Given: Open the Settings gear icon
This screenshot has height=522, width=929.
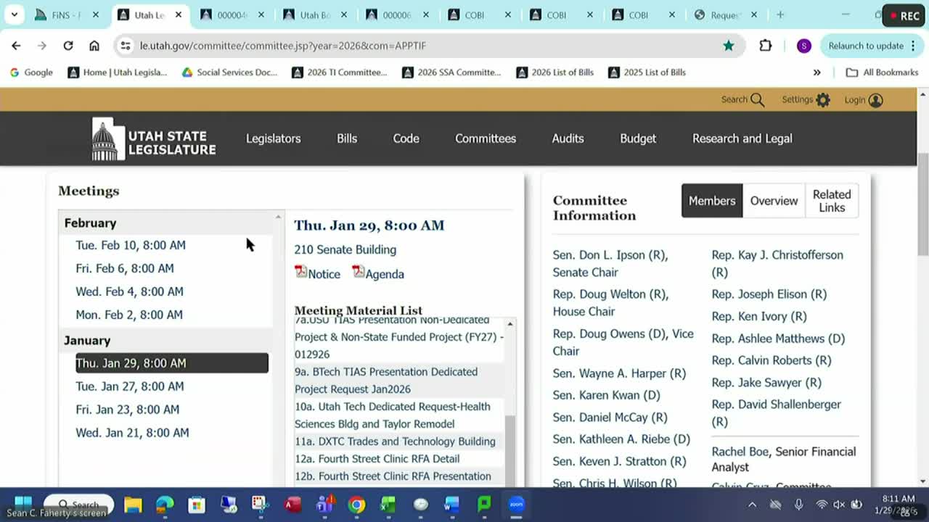Looking at the screenshot, I should [x=822, y=100].
